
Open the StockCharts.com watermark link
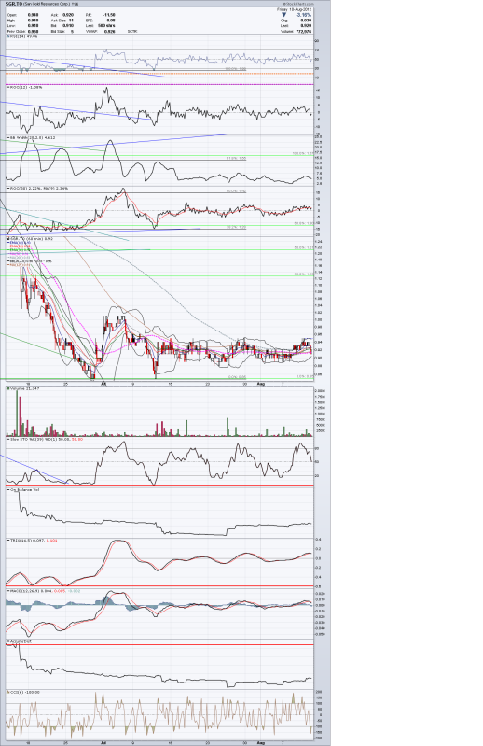[x=299, y=4]
